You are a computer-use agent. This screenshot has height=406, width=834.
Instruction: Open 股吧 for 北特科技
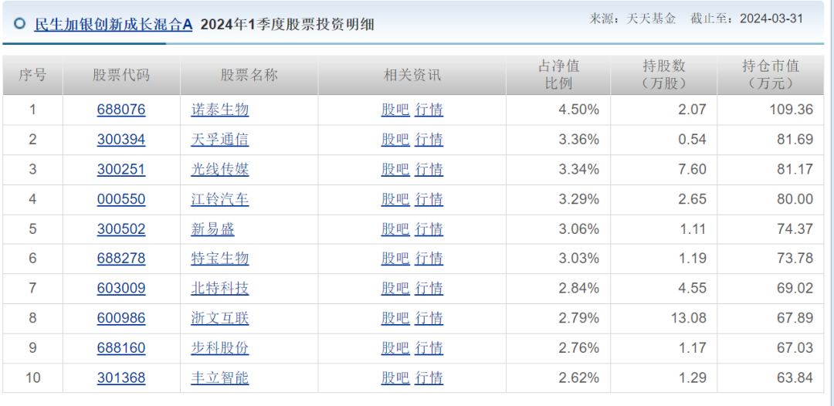pyautogui.click(x=395, y=289)
